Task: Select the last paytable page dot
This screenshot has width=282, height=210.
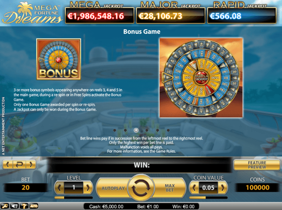Action: [x=168, y=130]
